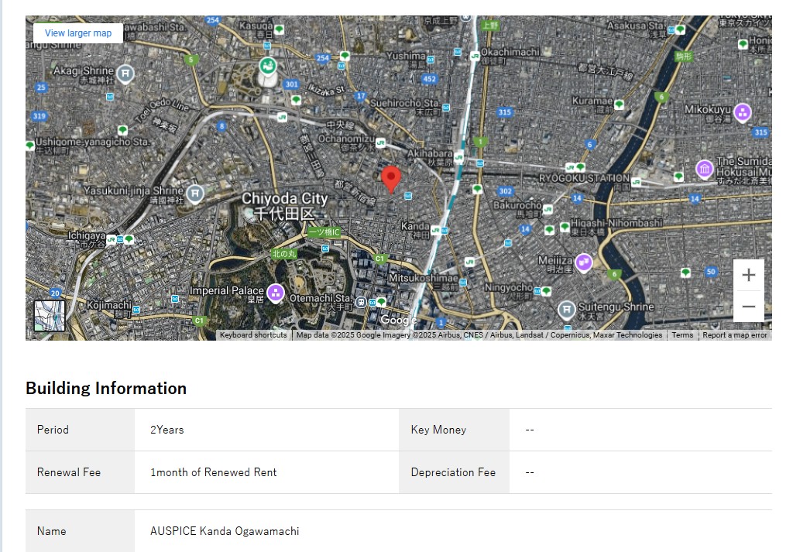The height and width of the screenshot is (552, 793).
Task: Click the 'Renewal Fee' row label
Action: pyautogui.click(x=69, y=472)
